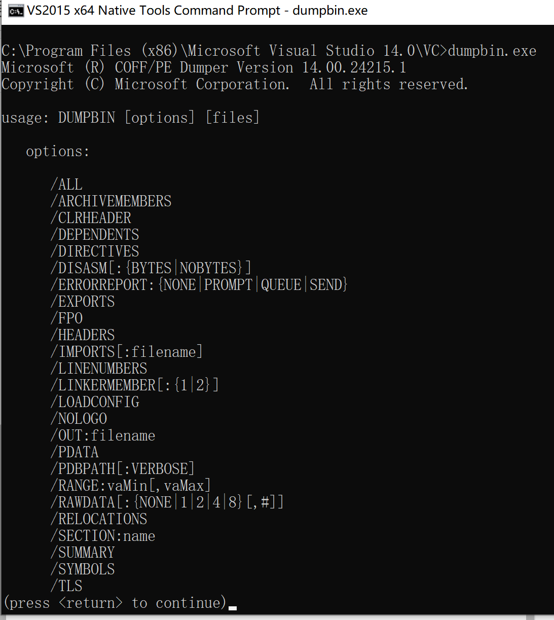Select the /NOLOGO option text
Image resolution: width=554 pixels, height=620 pixels.
pos(79,418)
